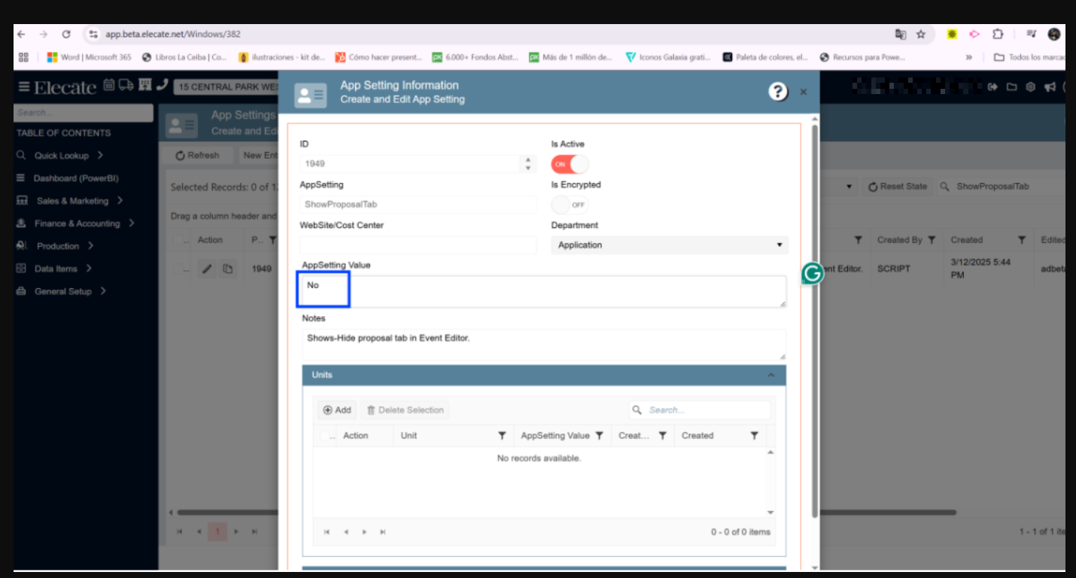Open the help question mark icon
1076x578 pixels.
pos(777,92)
